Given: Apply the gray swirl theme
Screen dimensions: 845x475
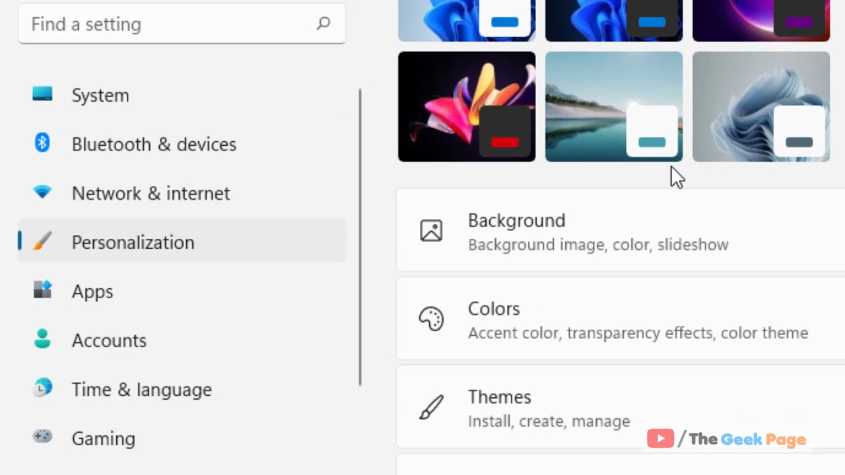Looking at the screenshot, I should click(761, 106).
